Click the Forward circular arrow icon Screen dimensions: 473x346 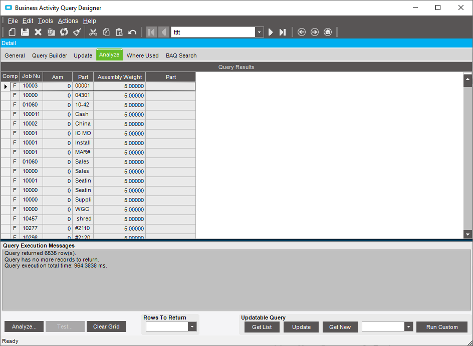tap(315, 32)
